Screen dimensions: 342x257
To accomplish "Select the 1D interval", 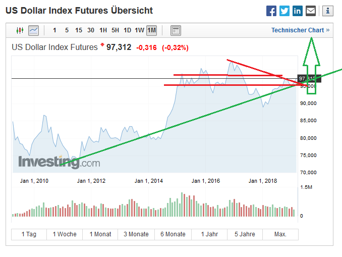I will pos(127,30).
